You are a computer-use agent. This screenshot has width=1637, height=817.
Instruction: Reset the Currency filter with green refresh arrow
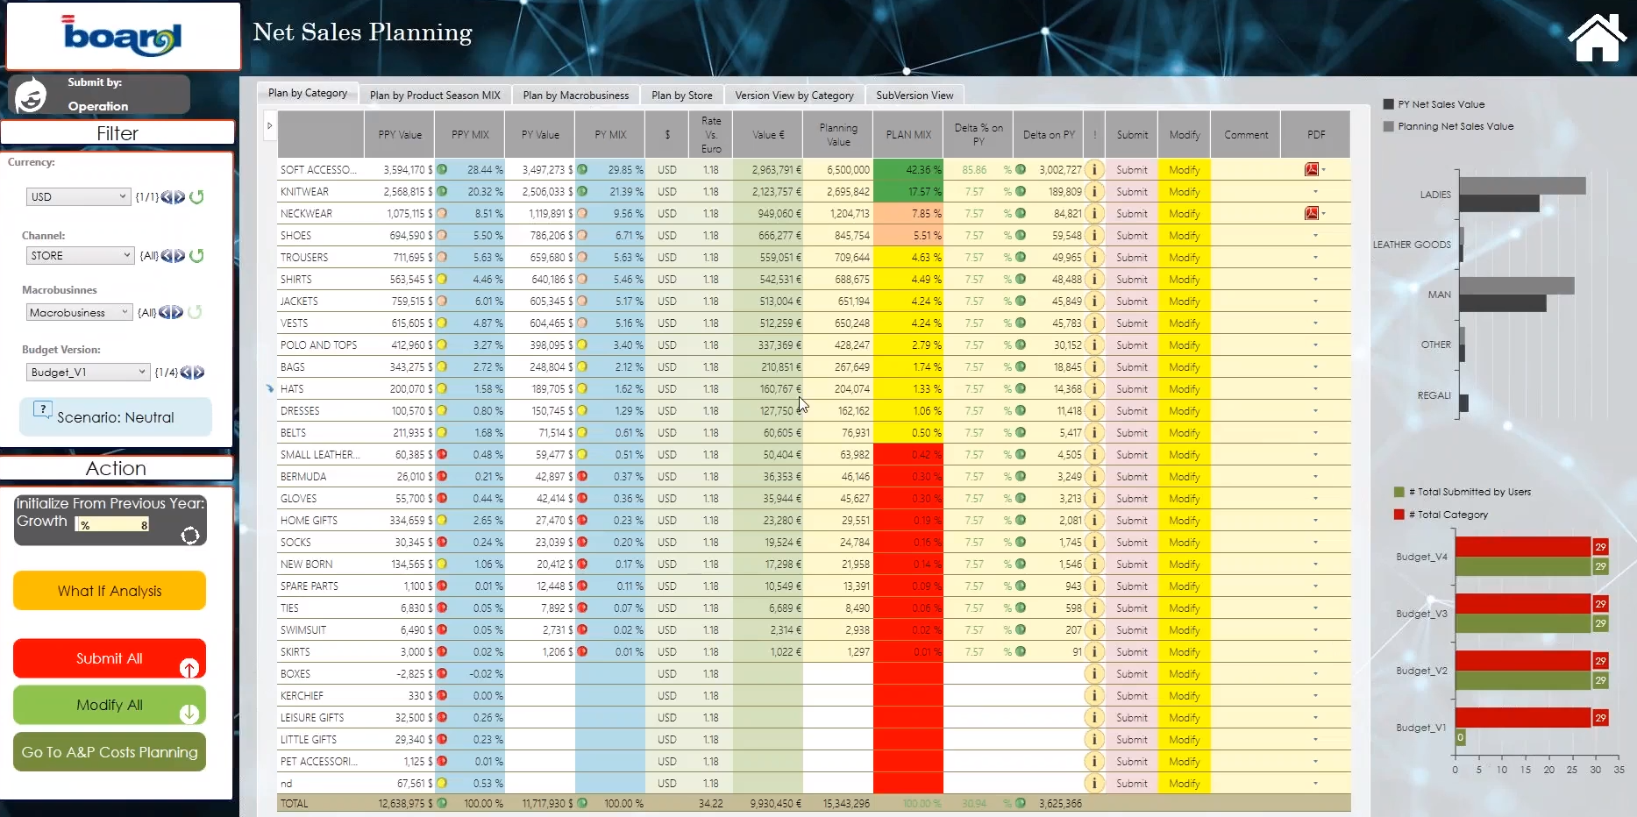point(197,197)
